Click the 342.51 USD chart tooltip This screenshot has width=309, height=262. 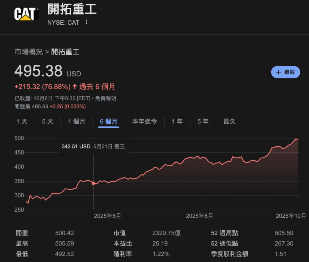[x=93, y=147]
